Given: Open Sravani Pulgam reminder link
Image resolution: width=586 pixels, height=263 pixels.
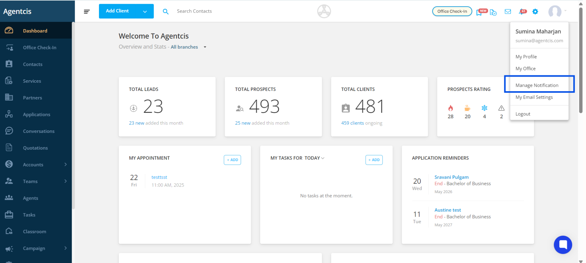Looking at the screenshot, I should click(x=451, y=177).
